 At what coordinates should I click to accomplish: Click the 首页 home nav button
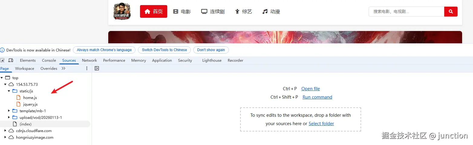[154, 11]
